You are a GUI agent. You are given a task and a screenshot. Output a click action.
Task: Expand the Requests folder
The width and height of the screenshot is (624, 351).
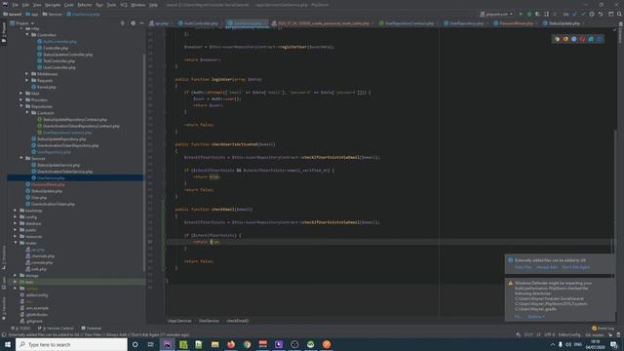27,80
